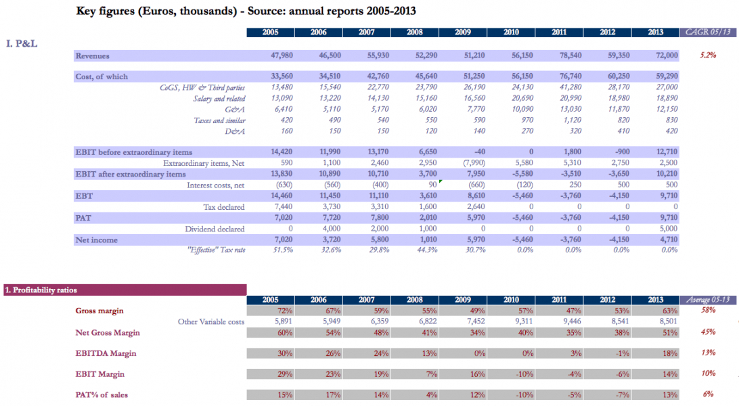Click the 2013 column header
Image resolution: width=739 pixels, height=406 pixels.
656,32
